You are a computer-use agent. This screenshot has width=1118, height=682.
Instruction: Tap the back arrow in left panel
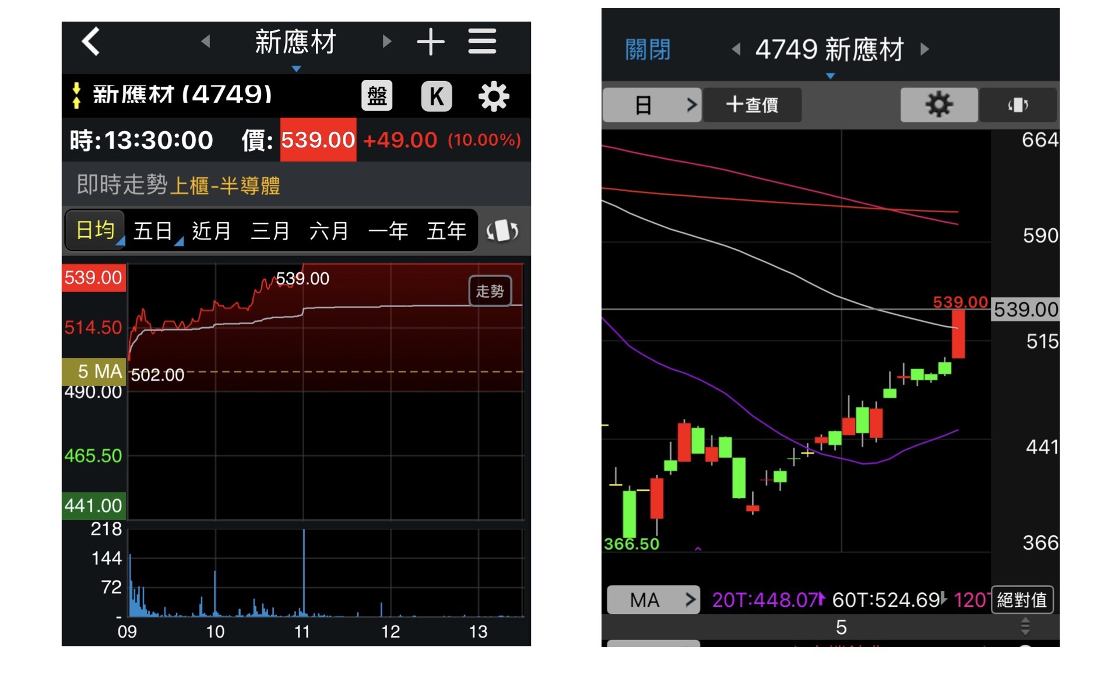pyautogui.click(x=91, y=41)
